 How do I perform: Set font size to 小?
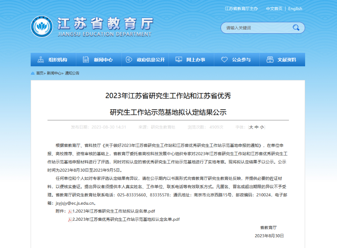(262, 127)
